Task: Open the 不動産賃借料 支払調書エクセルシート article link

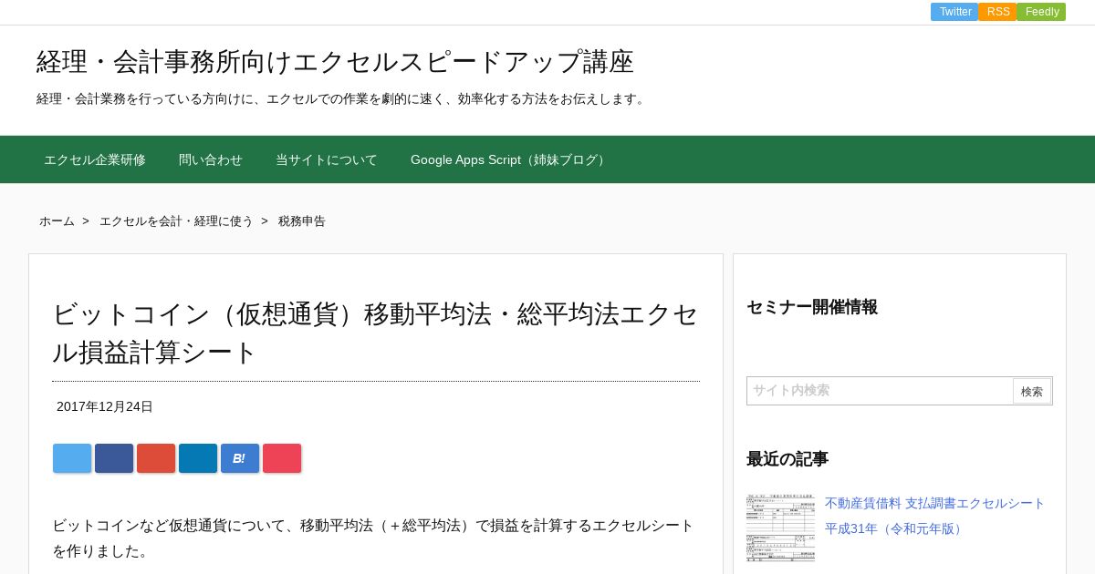Action: tap(935, 516)
